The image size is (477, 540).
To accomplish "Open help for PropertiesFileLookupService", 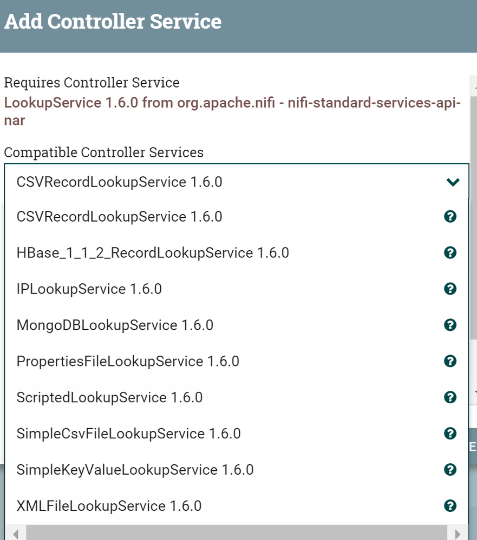I will 450,361.
